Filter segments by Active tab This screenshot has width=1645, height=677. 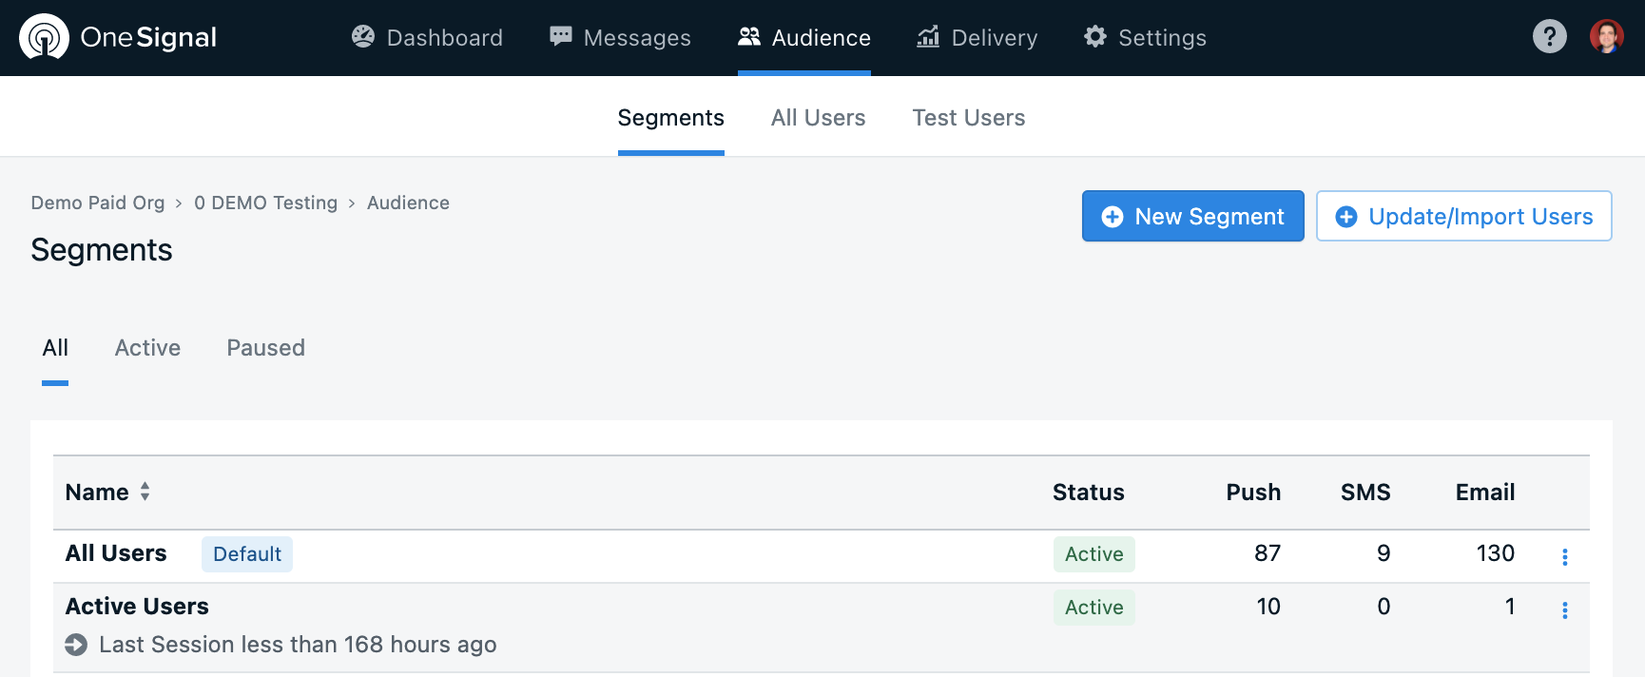[147, 348]
